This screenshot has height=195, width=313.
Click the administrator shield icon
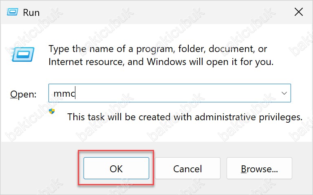[x=52, y=111]
